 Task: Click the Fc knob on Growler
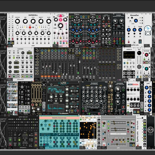click(129, 30)
